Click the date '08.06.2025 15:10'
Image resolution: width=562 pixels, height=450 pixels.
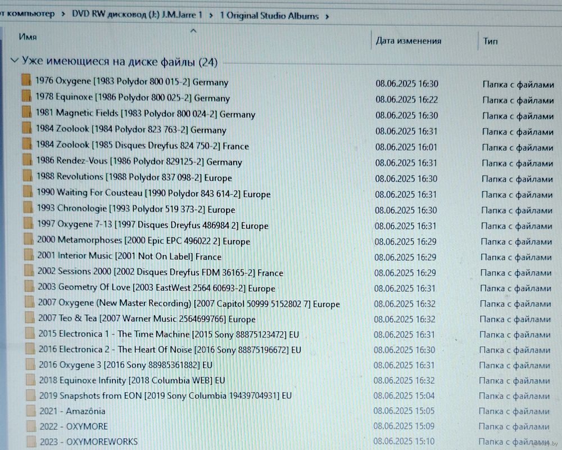click(404, 441)
